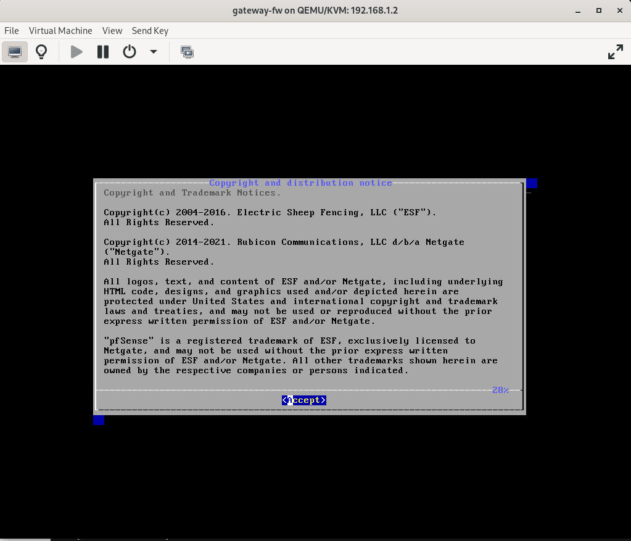Switch the console to fullscreen view
This screenshot has width=631, height=541.
point(616,52)
